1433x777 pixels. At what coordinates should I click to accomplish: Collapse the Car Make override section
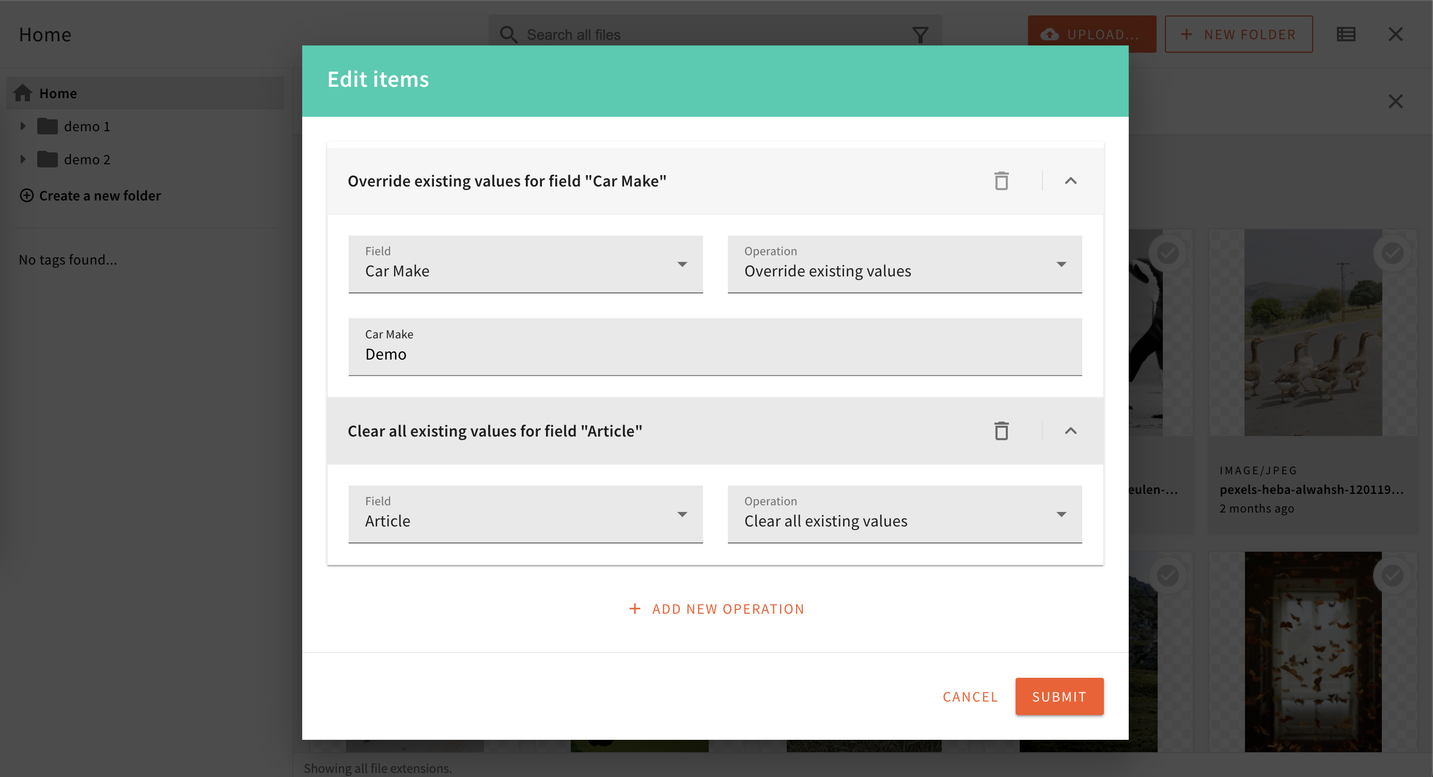click(x=1070, y=181)
